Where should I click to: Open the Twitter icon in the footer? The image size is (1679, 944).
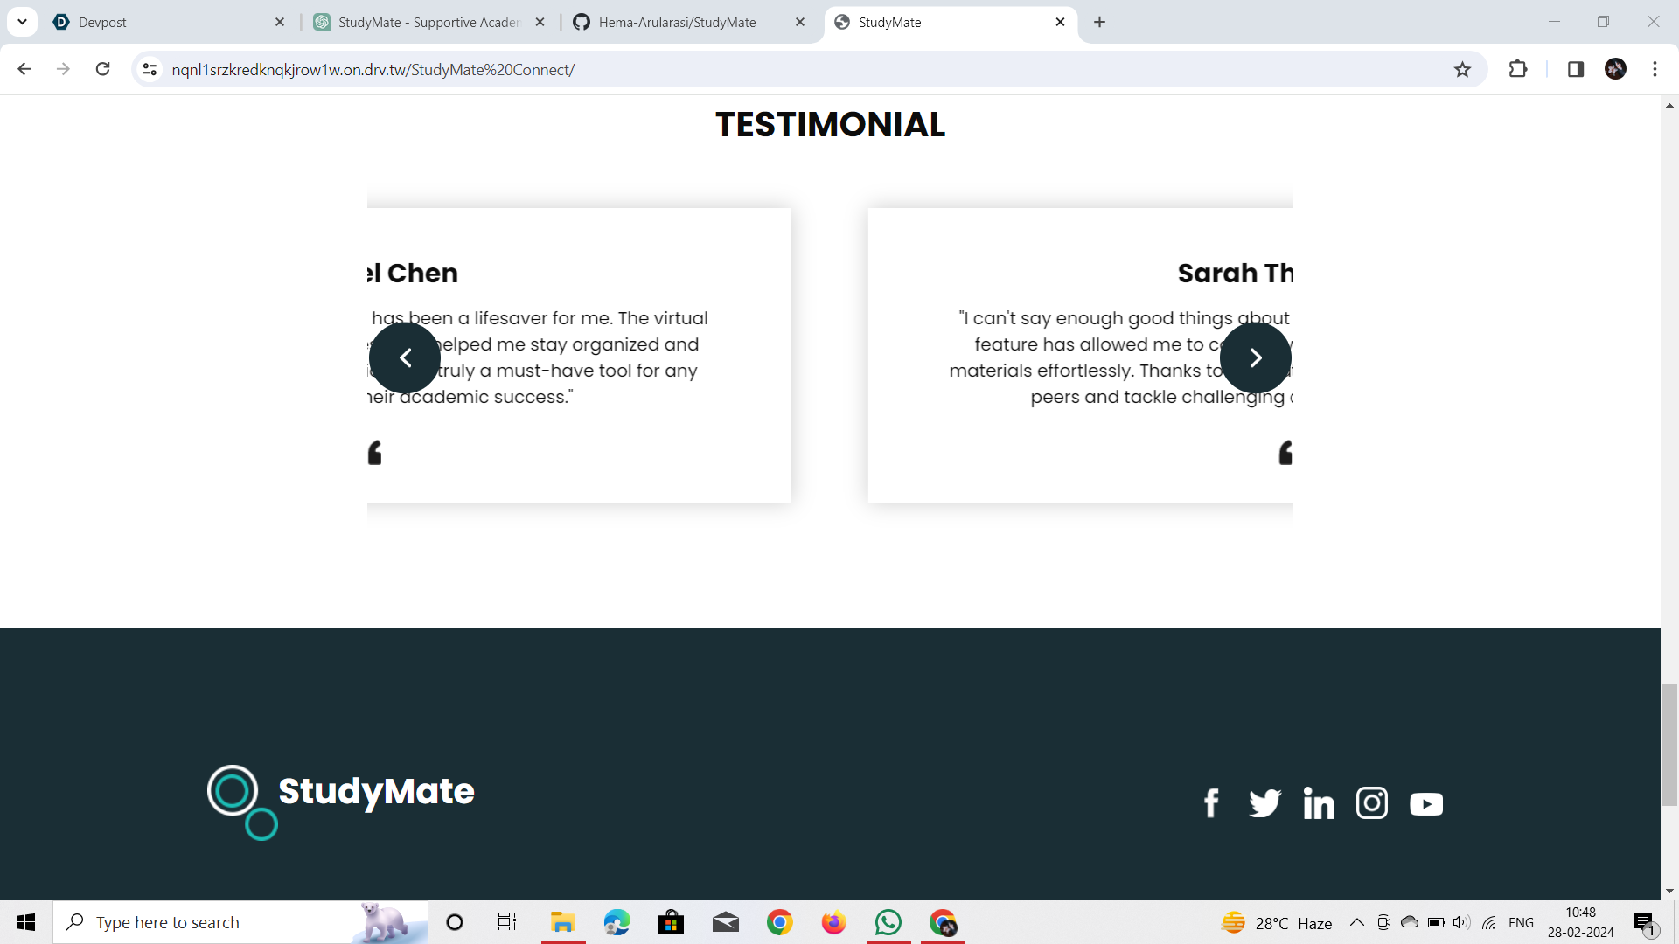[x=1264, y=802]
